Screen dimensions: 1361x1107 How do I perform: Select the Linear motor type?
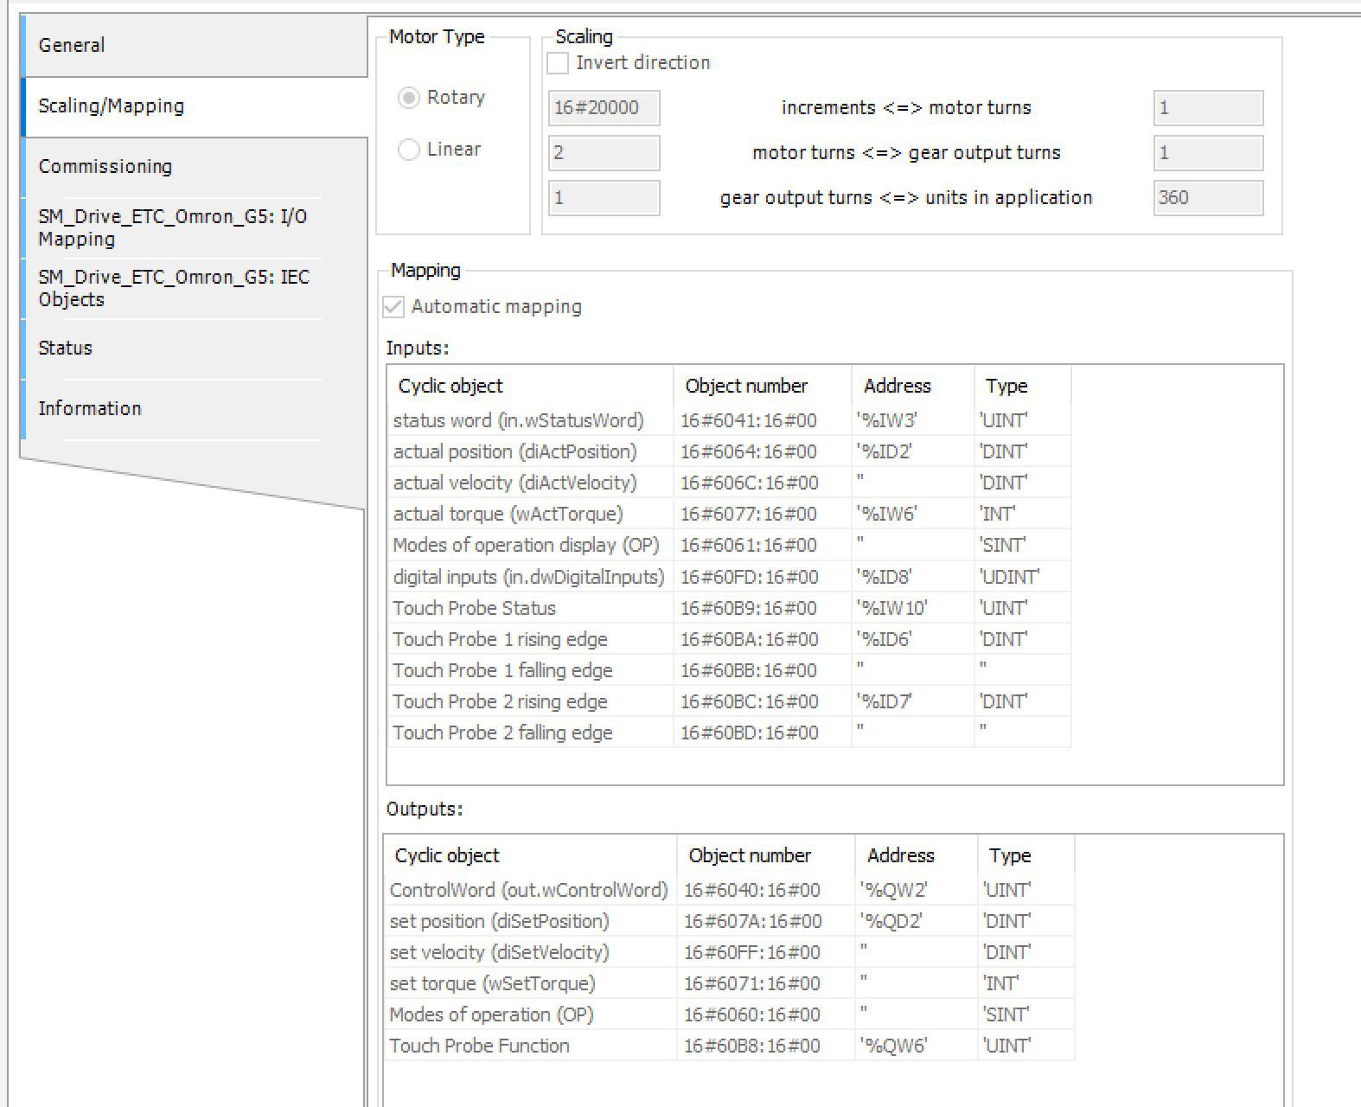click(x=409, y=150)
